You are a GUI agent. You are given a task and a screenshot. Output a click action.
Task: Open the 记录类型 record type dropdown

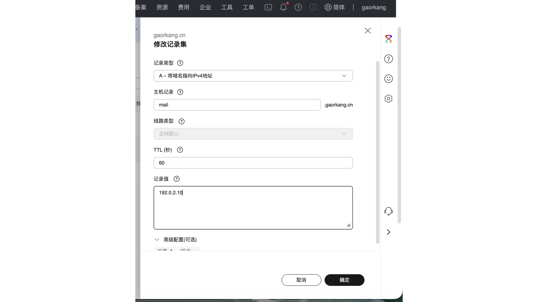pyautogui.click(x=253, y=76)
